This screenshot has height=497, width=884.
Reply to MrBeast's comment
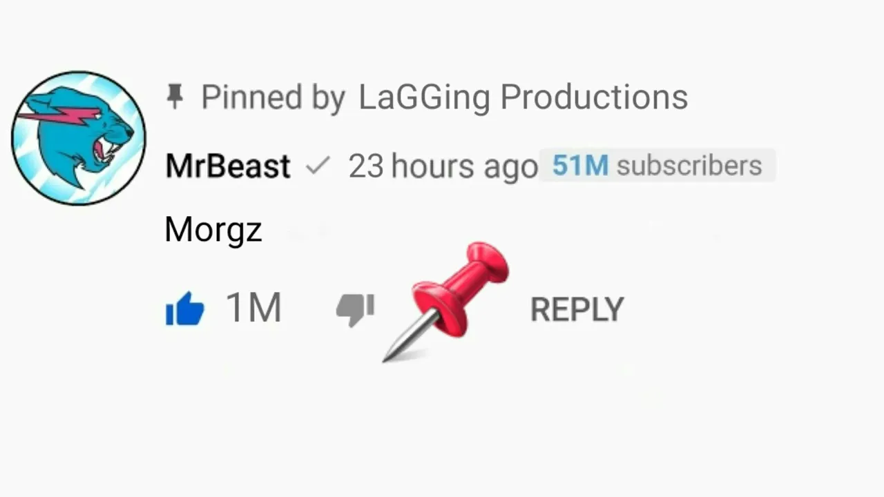(577, 309)
